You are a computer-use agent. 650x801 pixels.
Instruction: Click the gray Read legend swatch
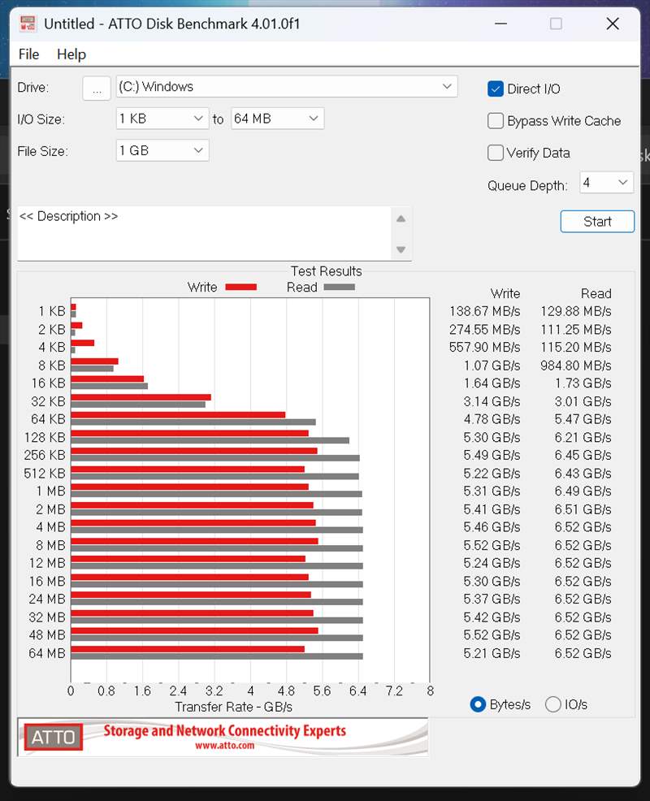[339, 287]
